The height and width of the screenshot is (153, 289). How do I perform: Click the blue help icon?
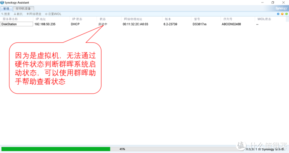tap(278, 14)
